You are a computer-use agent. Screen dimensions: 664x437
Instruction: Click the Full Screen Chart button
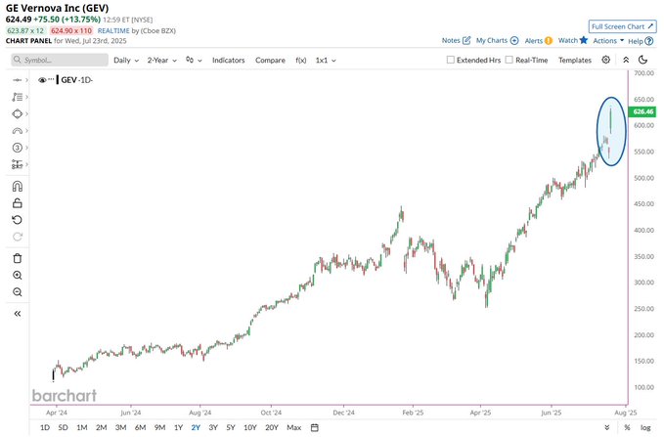coord(622,26)
